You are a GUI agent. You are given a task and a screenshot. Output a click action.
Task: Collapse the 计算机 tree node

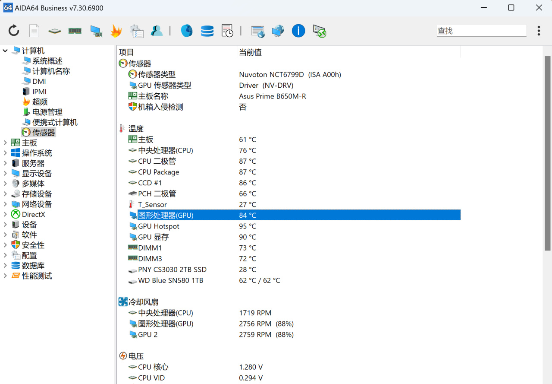[x=5, y=51]
